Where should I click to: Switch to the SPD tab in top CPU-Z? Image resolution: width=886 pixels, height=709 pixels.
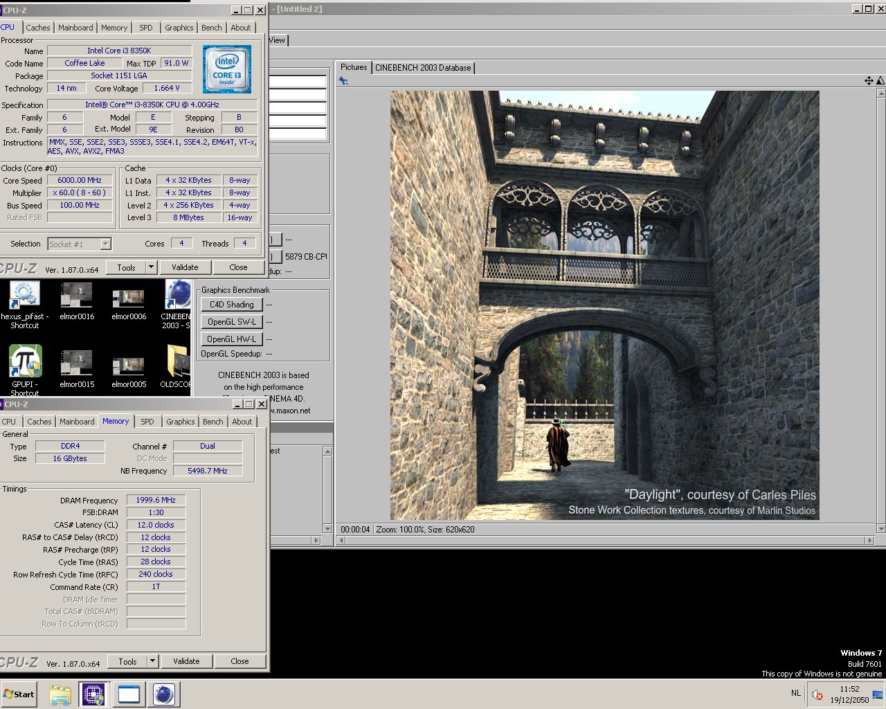(x=146, y=28)
